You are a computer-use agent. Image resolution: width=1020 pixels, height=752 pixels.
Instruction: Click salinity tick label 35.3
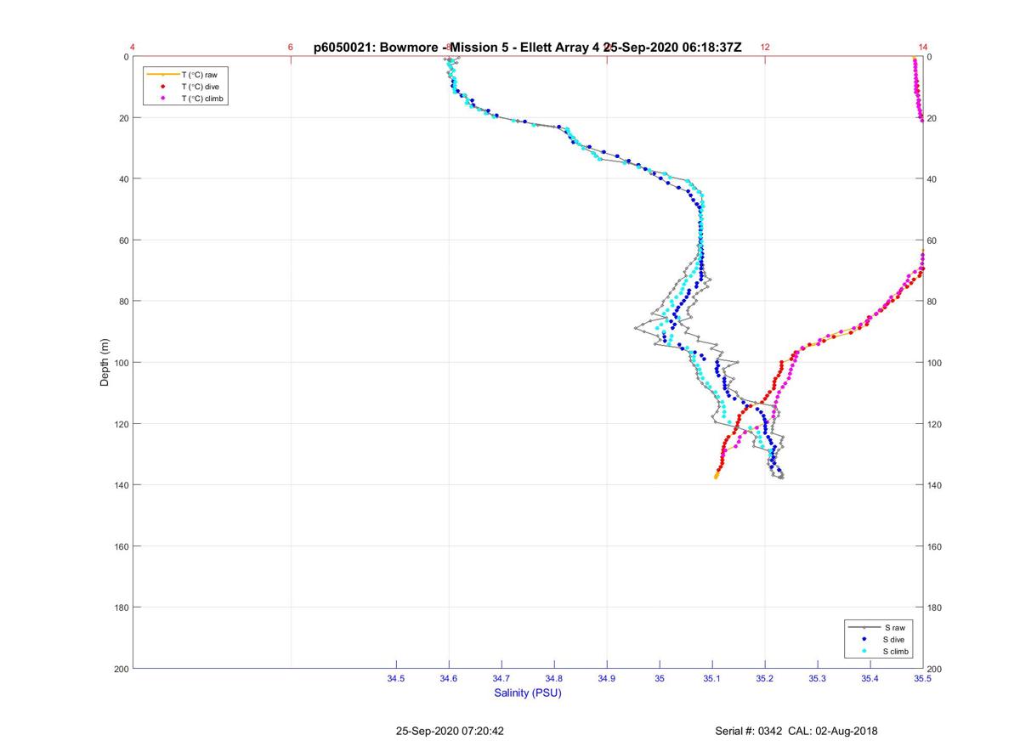pyautogui.click(x=818, y=679)
